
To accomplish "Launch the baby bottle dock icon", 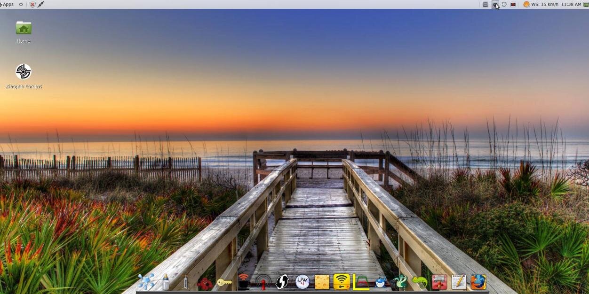I will (165, 282).
